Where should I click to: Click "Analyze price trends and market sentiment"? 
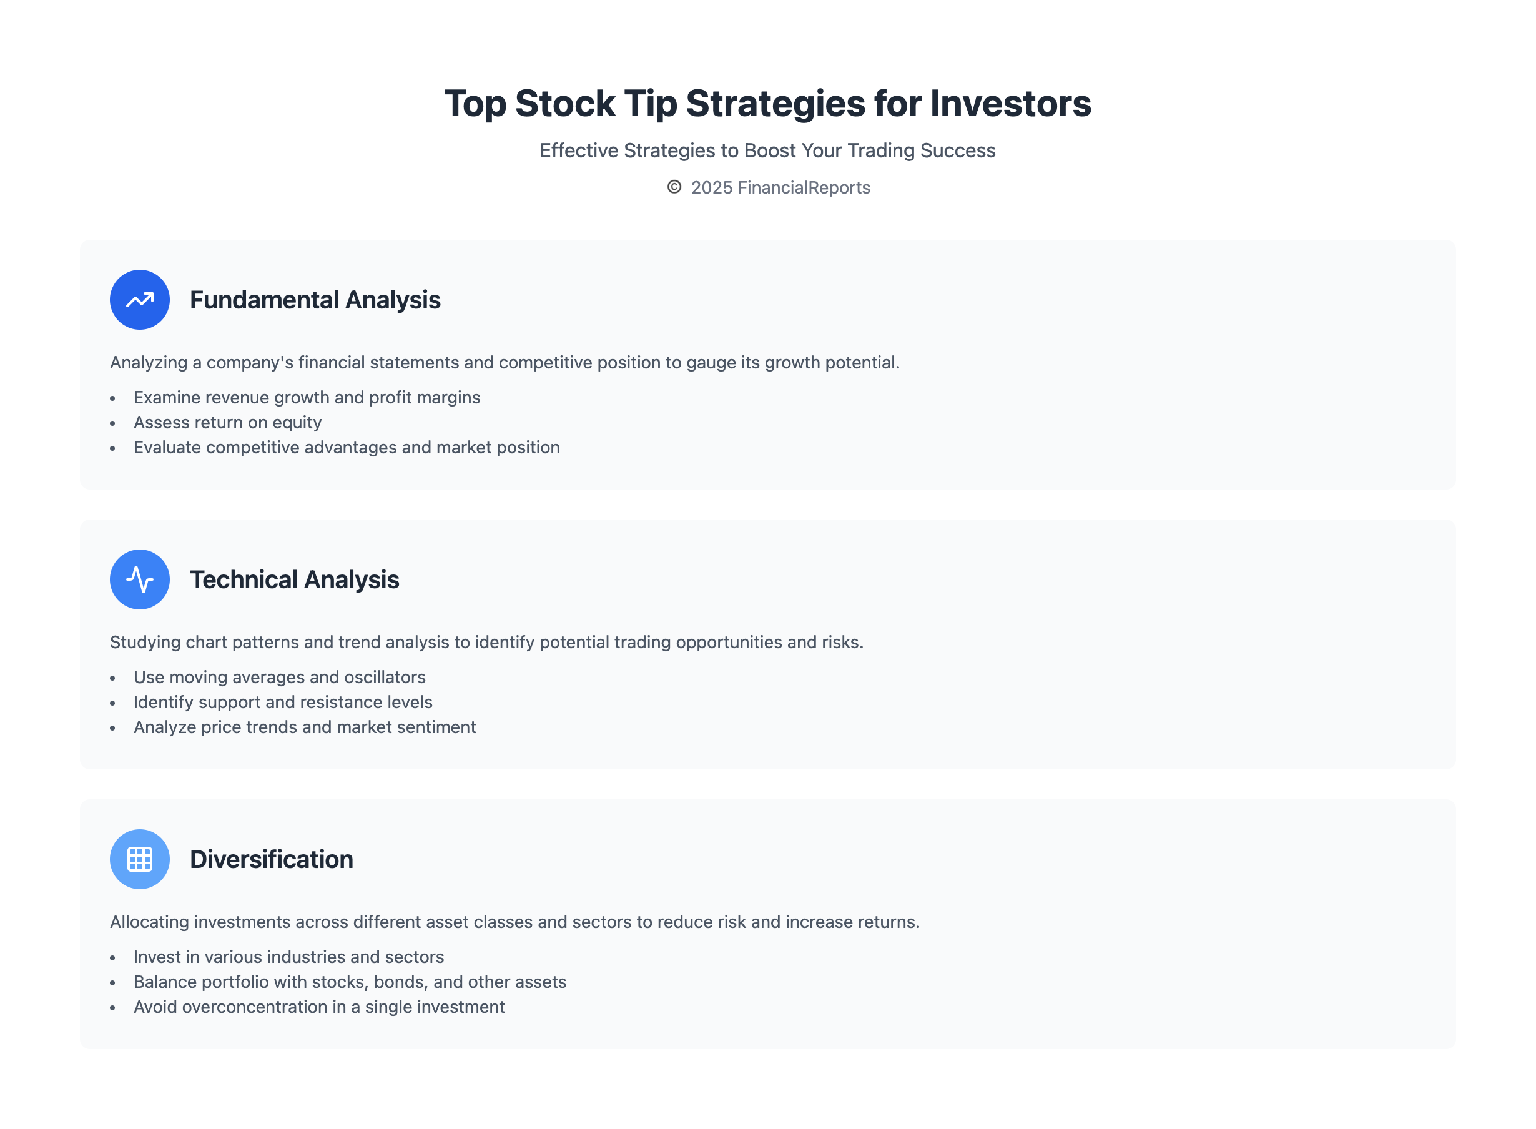[305, 726]
